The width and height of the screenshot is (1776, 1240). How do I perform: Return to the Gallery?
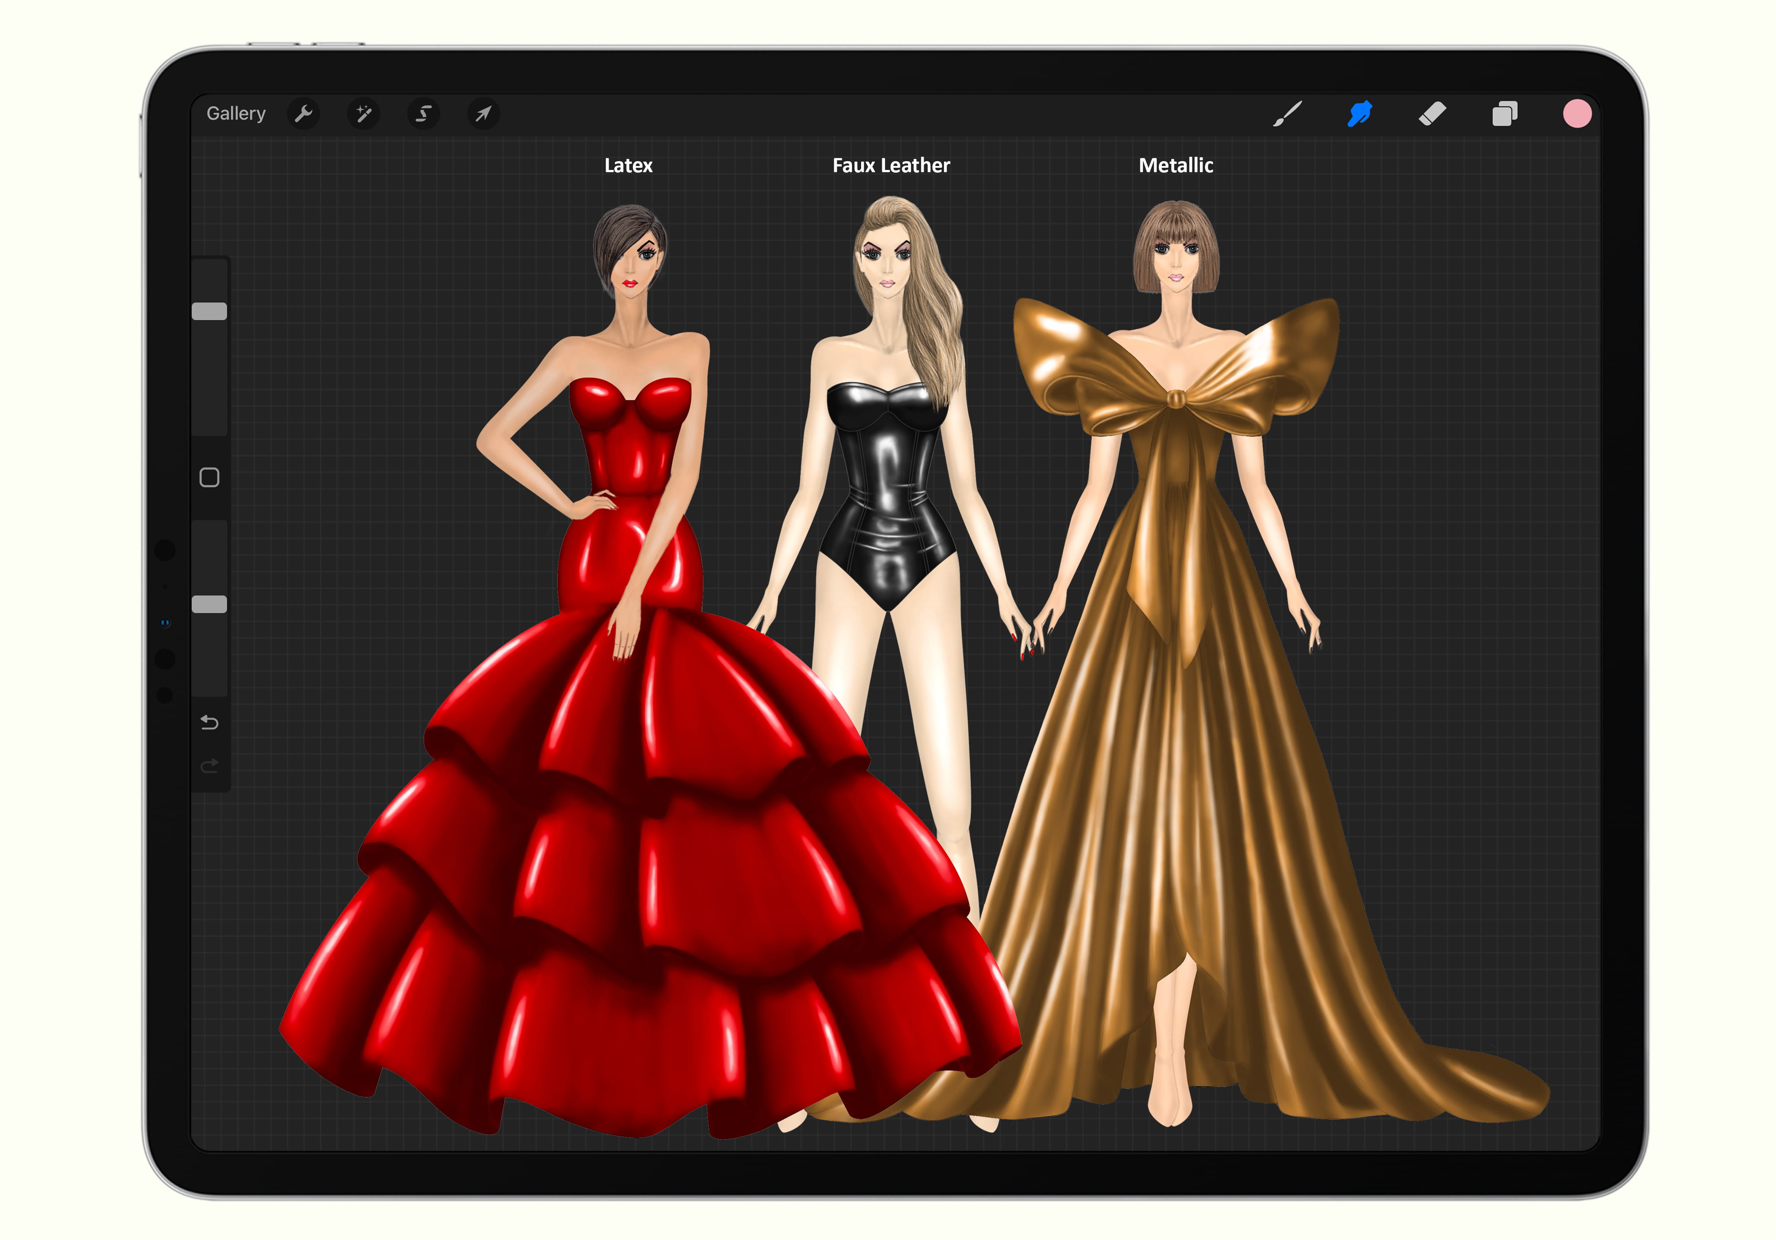pos(236,114)
